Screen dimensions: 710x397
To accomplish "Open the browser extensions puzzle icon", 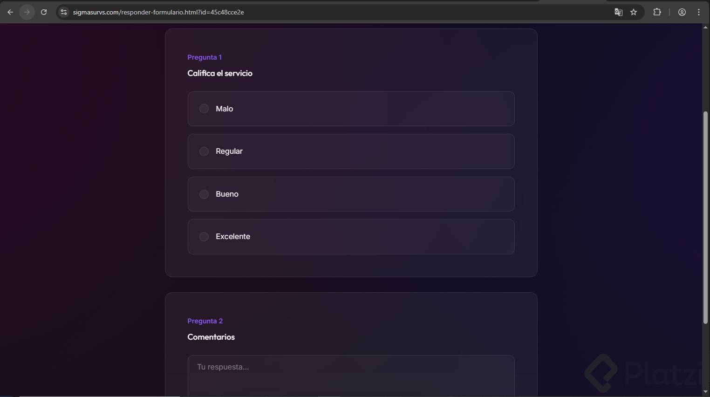I will (657, 12).
